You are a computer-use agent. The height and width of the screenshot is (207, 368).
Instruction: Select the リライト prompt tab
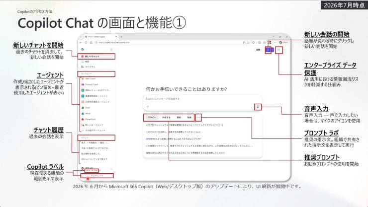click(152, 117)
